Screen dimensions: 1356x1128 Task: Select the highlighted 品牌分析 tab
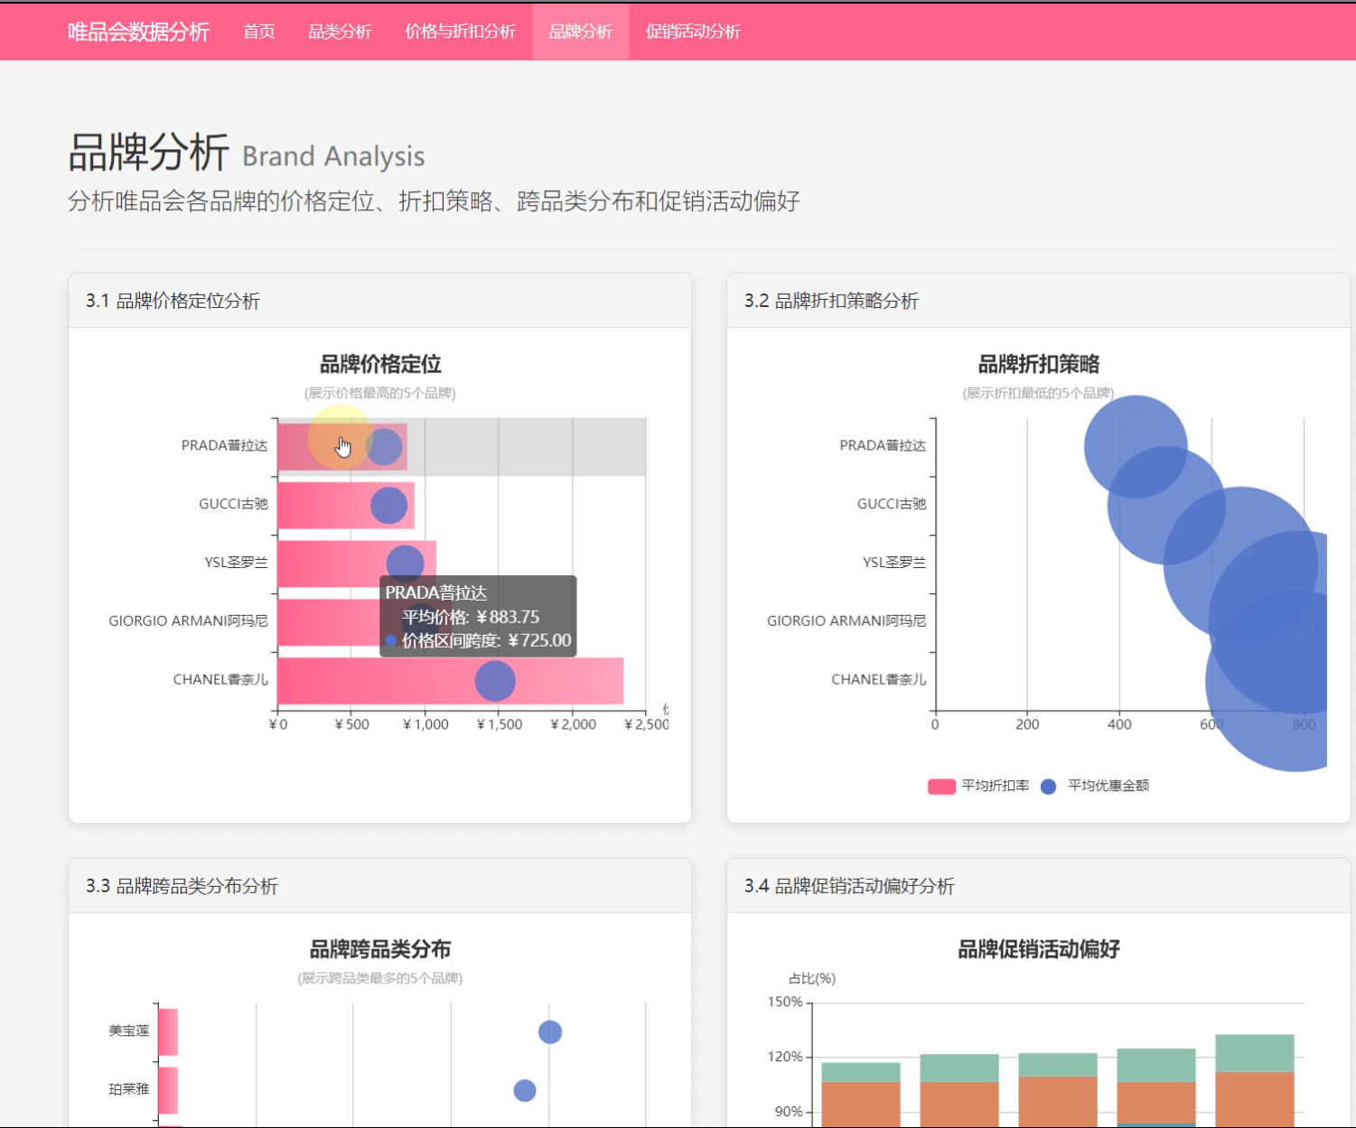click(580, 31)
